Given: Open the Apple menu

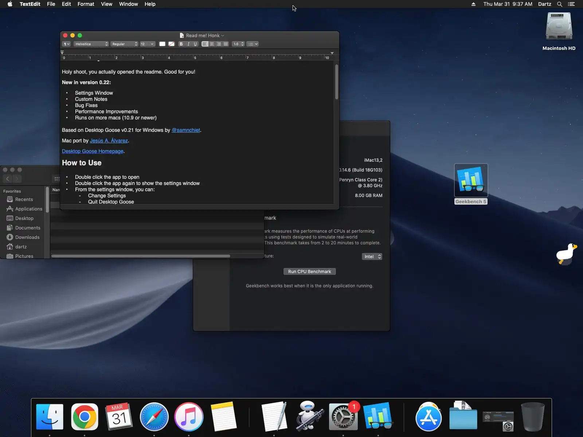Looking at the screenshot, I should 10,4.
